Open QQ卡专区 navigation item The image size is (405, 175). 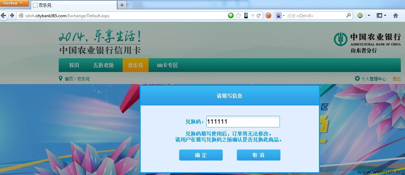pyautogui.click(x=167, y=65)
